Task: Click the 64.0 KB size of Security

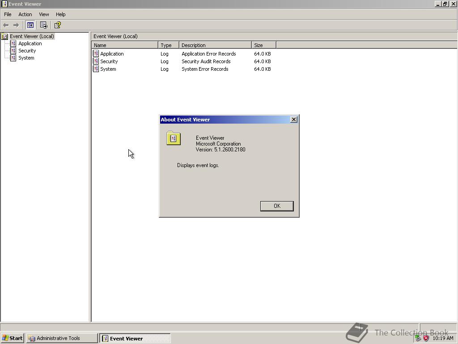Action: 262,61
